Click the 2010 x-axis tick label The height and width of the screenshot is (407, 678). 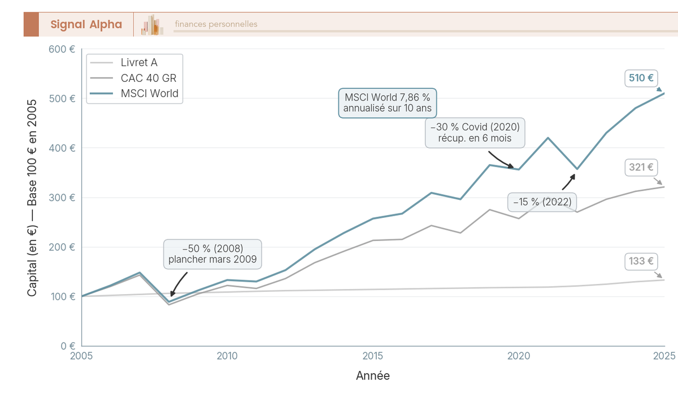[x=227, y=356]
